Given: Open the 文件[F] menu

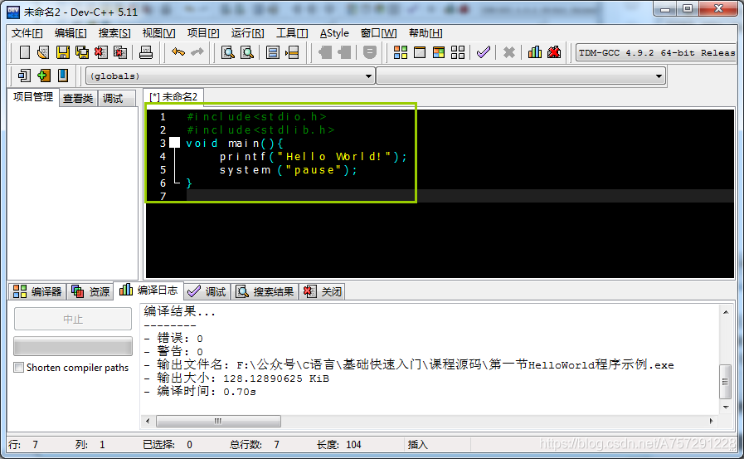Looking at the screenshot, I should point(27,33).
